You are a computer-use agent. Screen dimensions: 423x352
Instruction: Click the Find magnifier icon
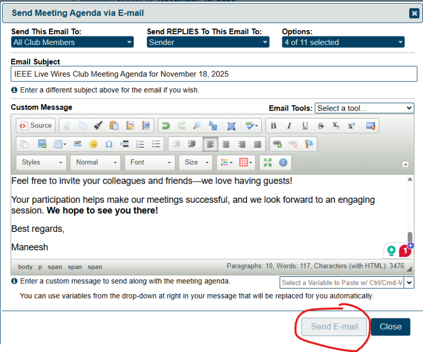(197, 125)
